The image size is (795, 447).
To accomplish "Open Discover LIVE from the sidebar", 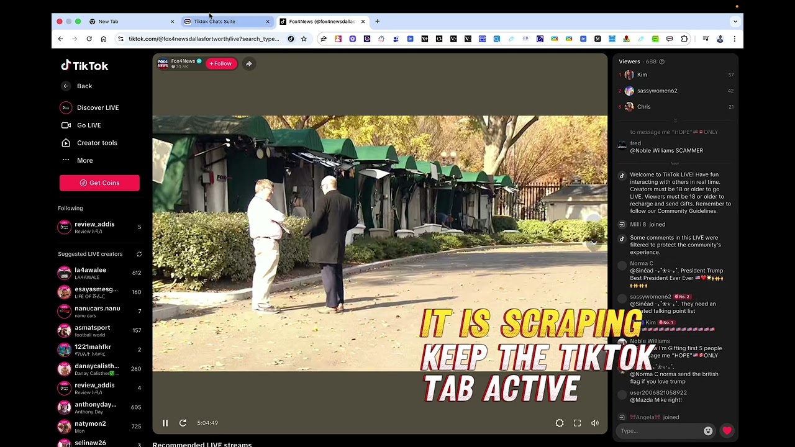I will pyautogui.click(x=89, y=107).
